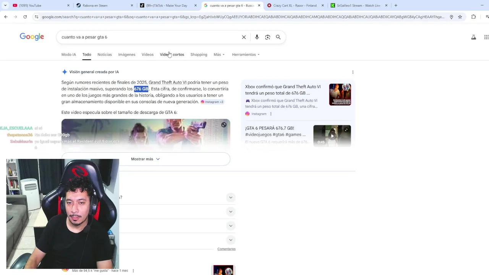Open result options beside hace 1 mes
The width and height of the screenshot is (489, 275).
[x=133, y=271]
